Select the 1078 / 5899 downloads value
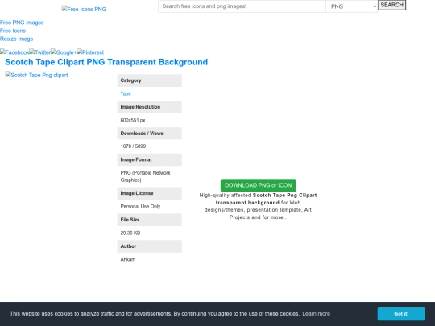The width and height of the screenshot is (435, 326). tap(133, 146)
